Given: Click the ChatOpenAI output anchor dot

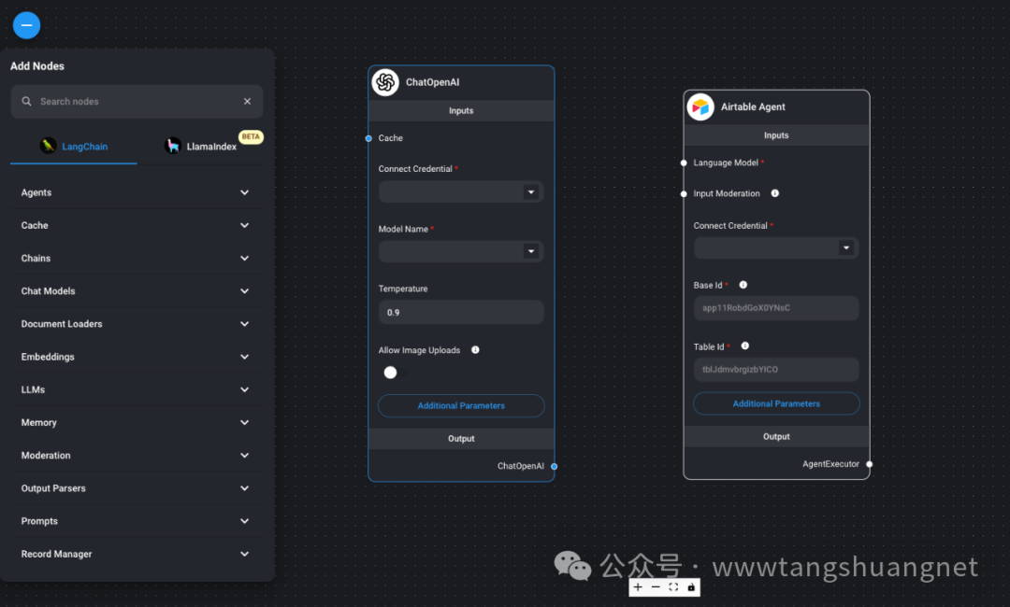Looking at the screenshot, I should (554, 466).
